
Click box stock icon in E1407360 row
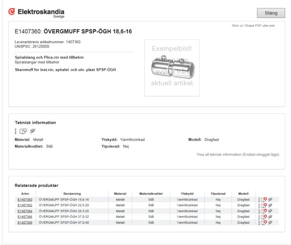264,200
